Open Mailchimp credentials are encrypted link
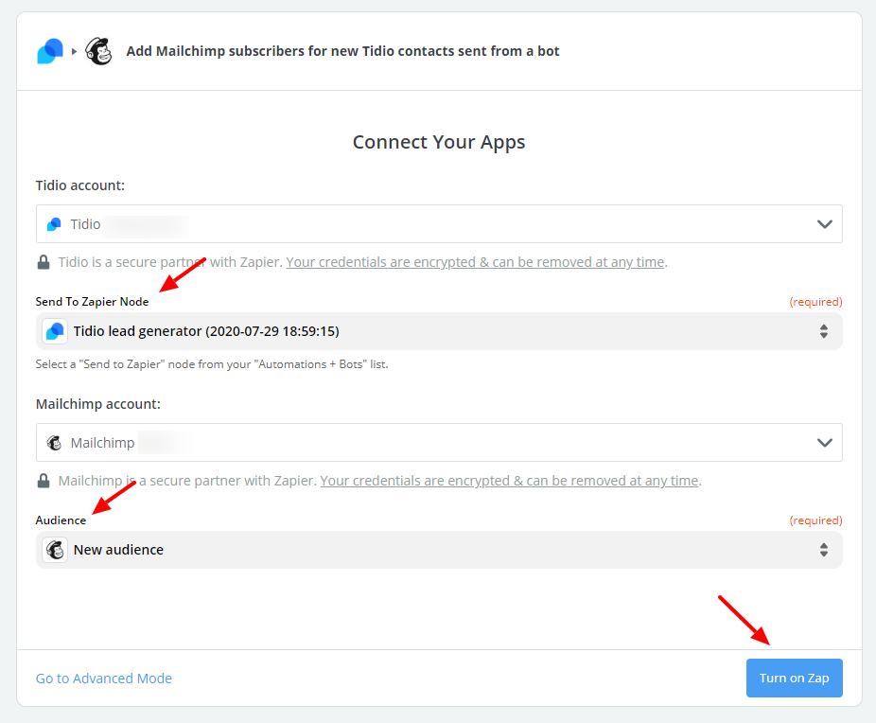 click(x=509, y=481)
